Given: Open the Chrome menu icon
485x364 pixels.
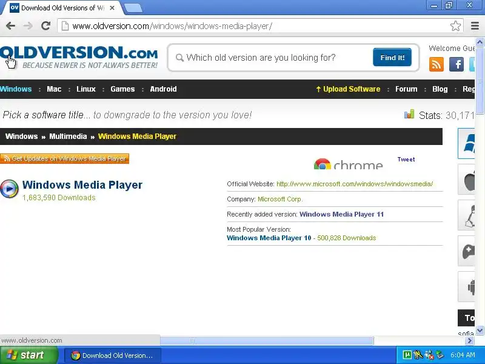Looking at the screenshot, I should pos(475,25).
